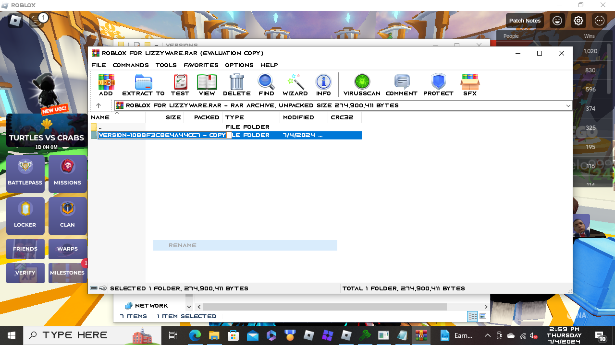Screen dimensions: 615x345
Task: Click the taskbar search box
Action: point(93,335)
